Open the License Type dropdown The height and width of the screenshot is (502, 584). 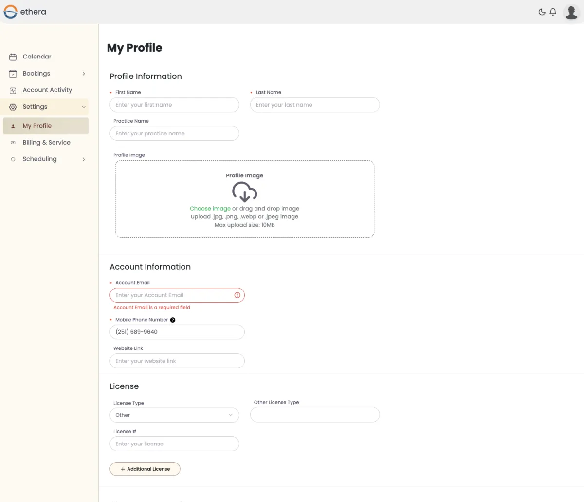[x=174, y=415]
